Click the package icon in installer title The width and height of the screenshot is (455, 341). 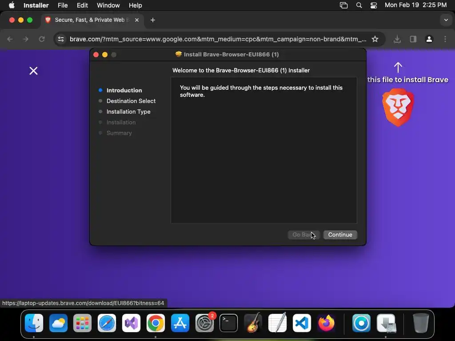(179, 54)
